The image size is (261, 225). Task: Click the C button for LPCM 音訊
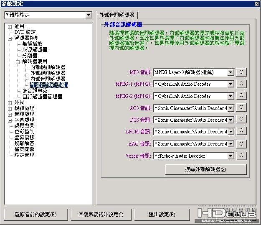point(241,131)
